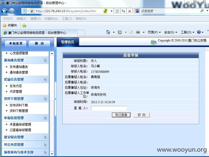Open the home icon dropdown arrow
209x157 pixels.
coord(114,32)
